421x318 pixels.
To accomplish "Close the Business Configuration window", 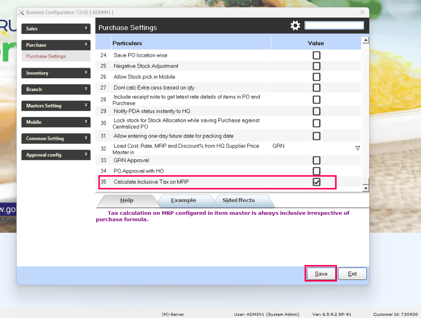I will coord(362,12).
